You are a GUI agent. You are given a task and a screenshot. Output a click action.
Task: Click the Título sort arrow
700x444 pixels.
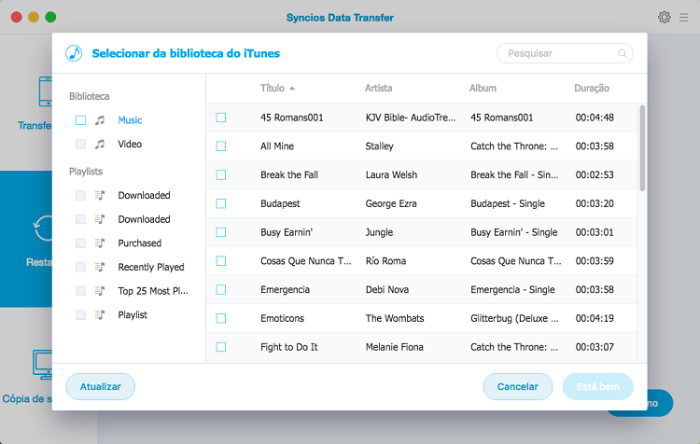coord(292,89)
